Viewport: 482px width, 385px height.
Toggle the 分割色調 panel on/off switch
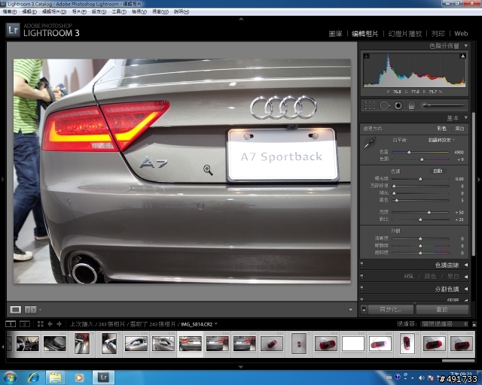[361, 288]
